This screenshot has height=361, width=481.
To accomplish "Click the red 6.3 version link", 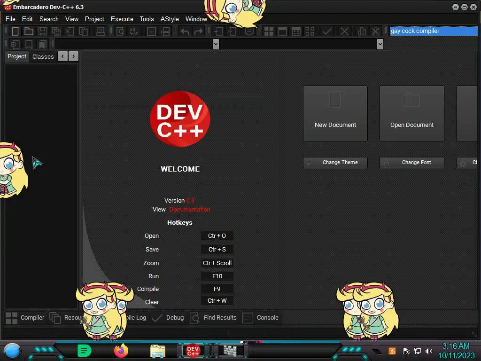I will tap(190, 201).
